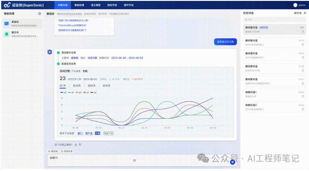Delete the 16:02 conversation via trash icon
Screen dimensions: 309x171
point(303,45)
